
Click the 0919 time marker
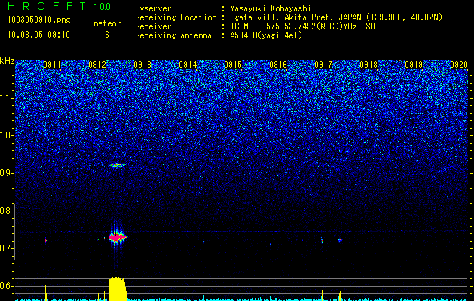coord(414,65)
